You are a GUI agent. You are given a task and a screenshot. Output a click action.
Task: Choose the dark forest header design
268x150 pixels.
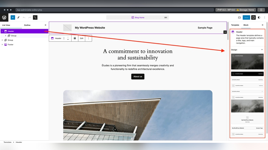click(247, 62)
